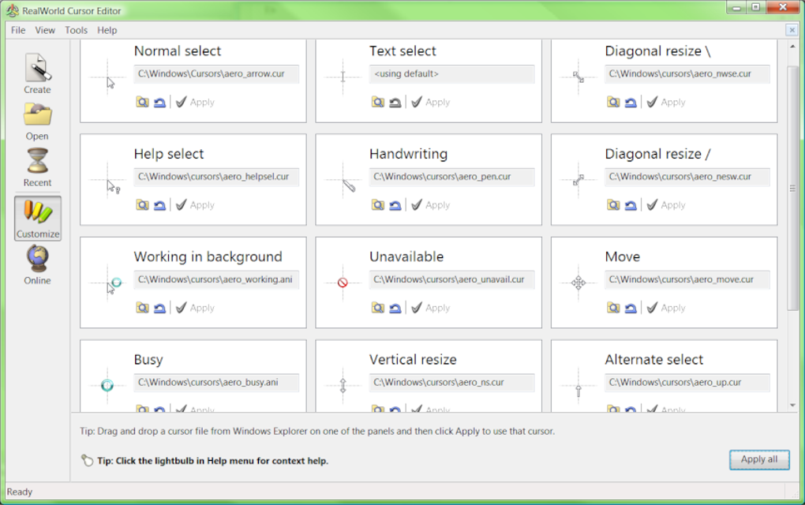
Task: Open the Open folder sidebar icon
Action: coord(37,121)
